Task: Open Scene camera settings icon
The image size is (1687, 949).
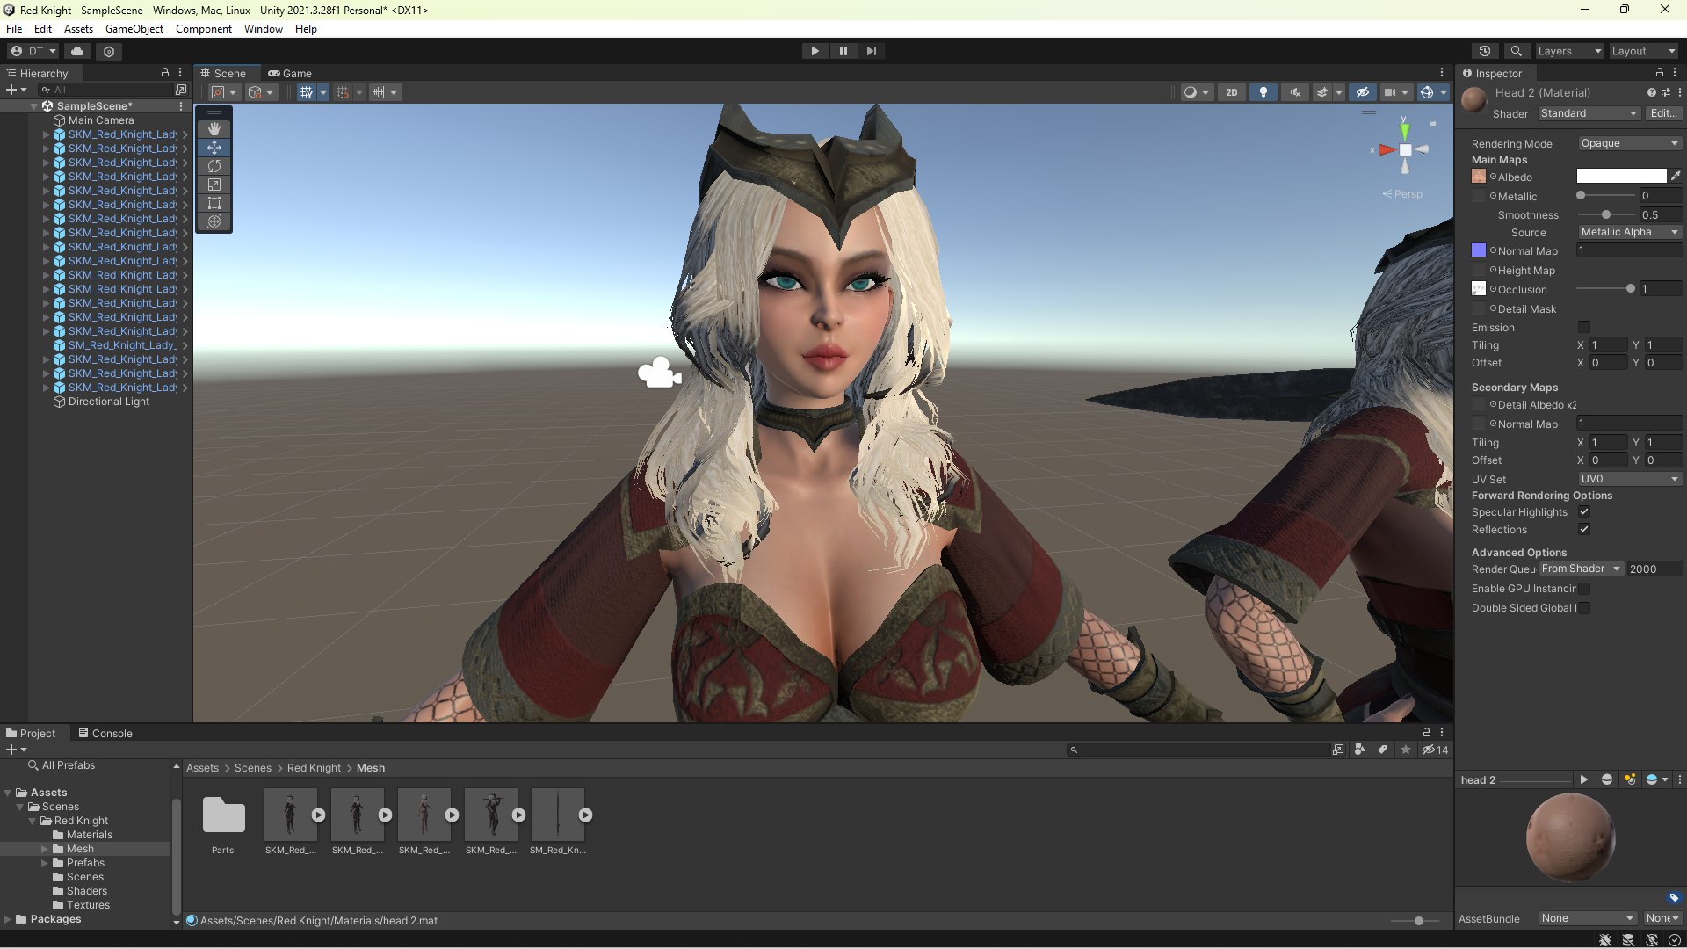Action: [x=1390, y=92]
